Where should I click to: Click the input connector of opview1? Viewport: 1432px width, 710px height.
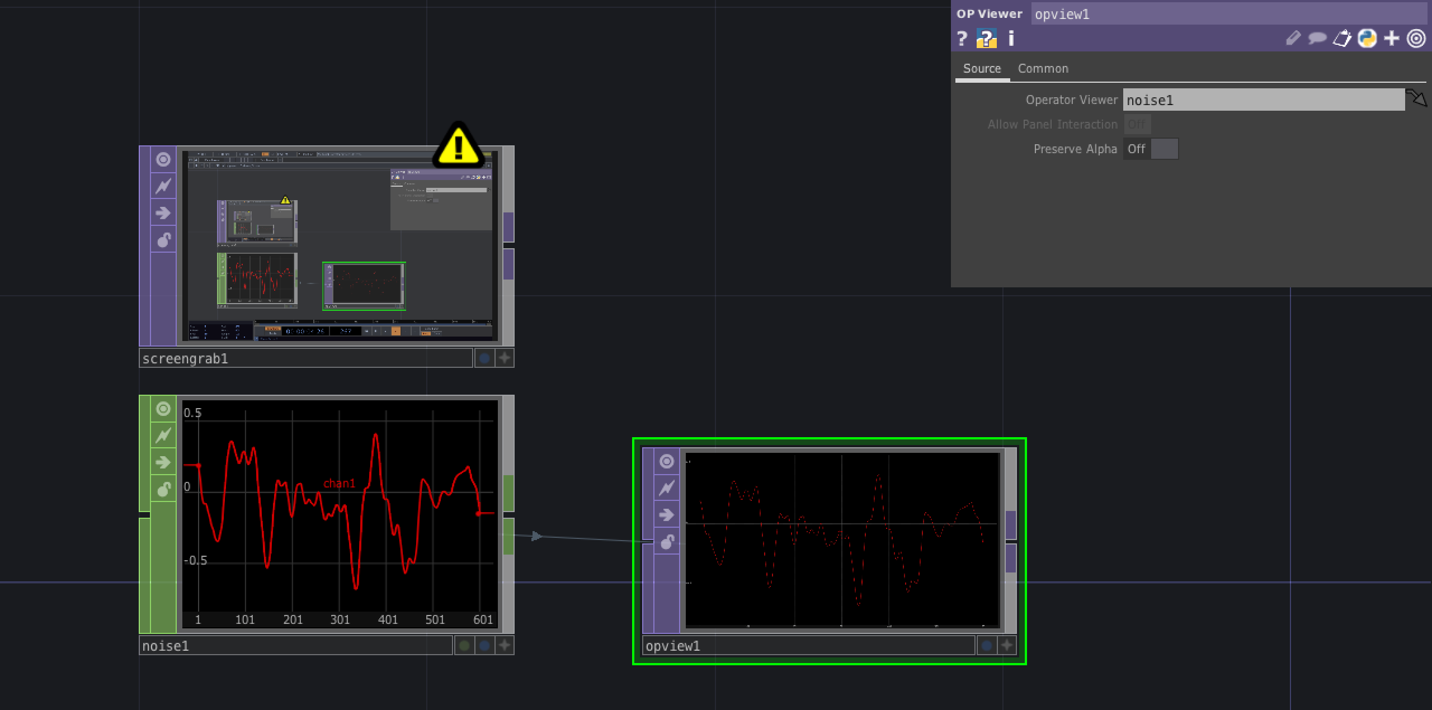tap(648, 541)
